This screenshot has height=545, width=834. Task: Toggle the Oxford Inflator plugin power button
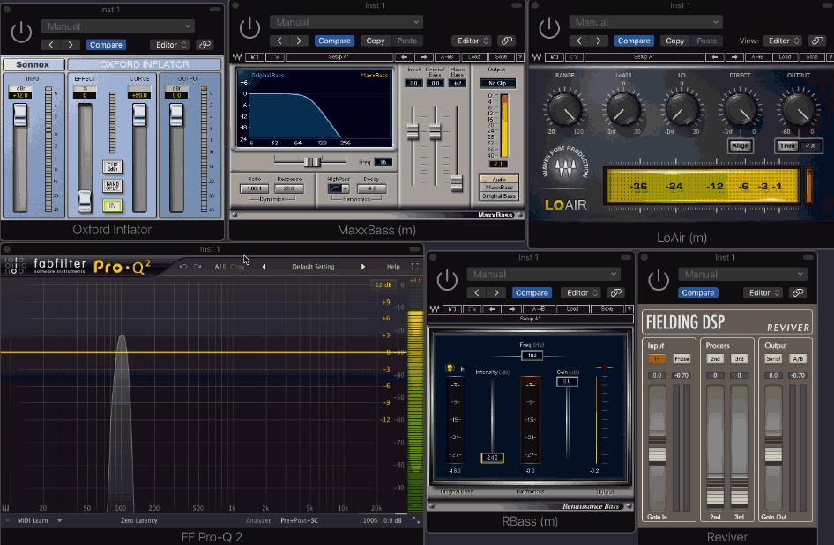click(x=21, y=32)
